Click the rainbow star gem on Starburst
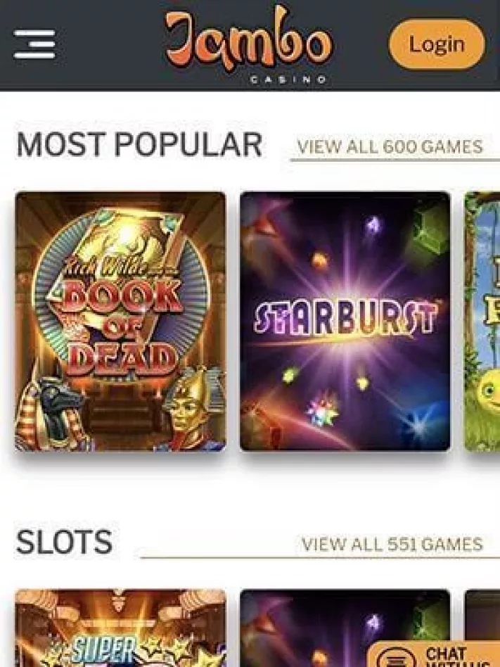Screen dimensions: 500x667 tap(322, 411)
